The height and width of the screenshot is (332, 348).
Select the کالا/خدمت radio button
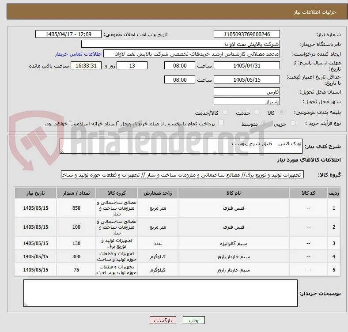tap(225, 112)
